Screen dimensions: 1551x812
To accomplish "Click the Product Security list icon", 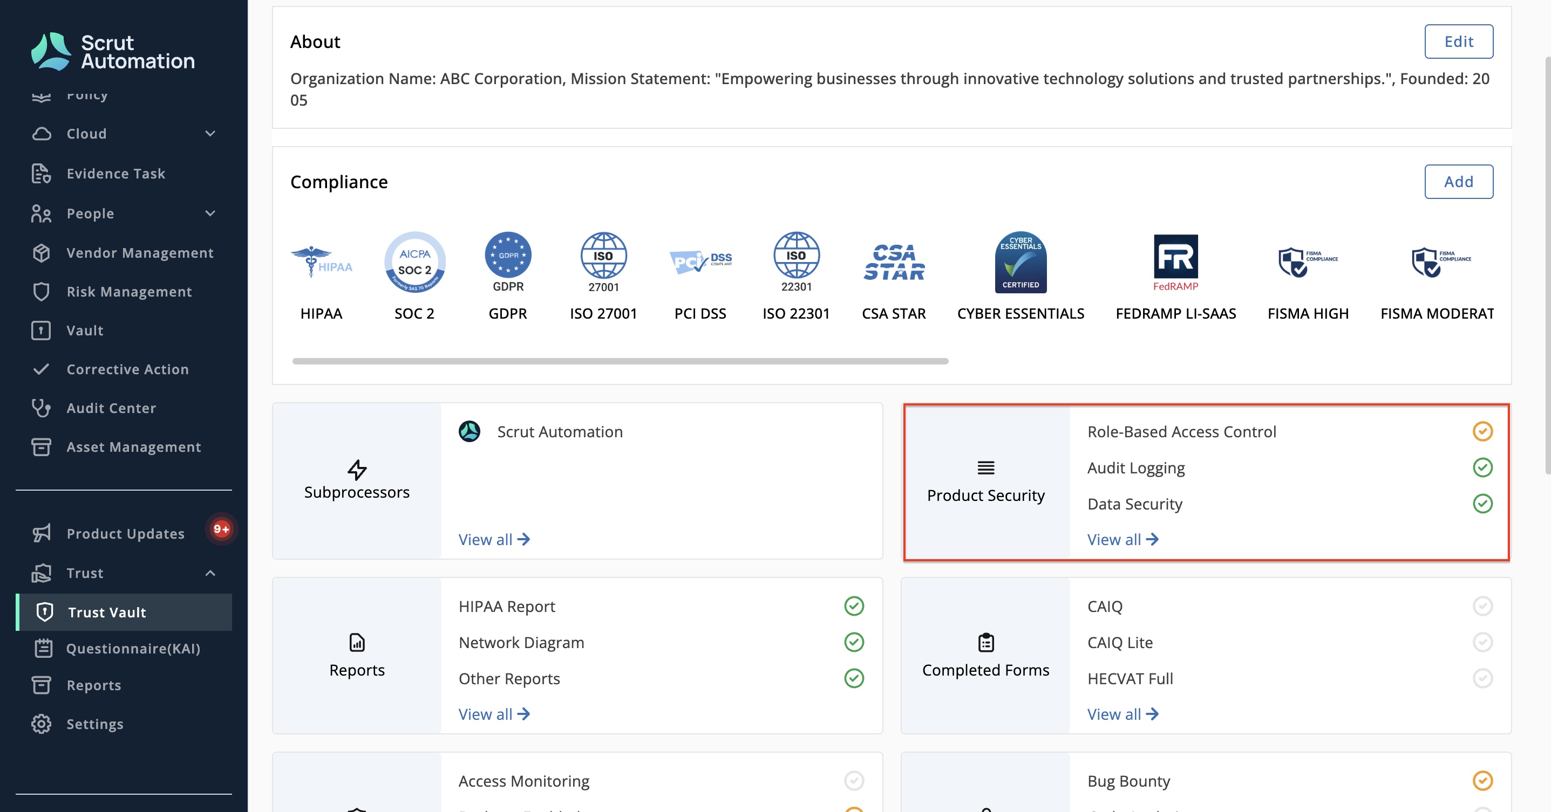I will tap(986, 467).
